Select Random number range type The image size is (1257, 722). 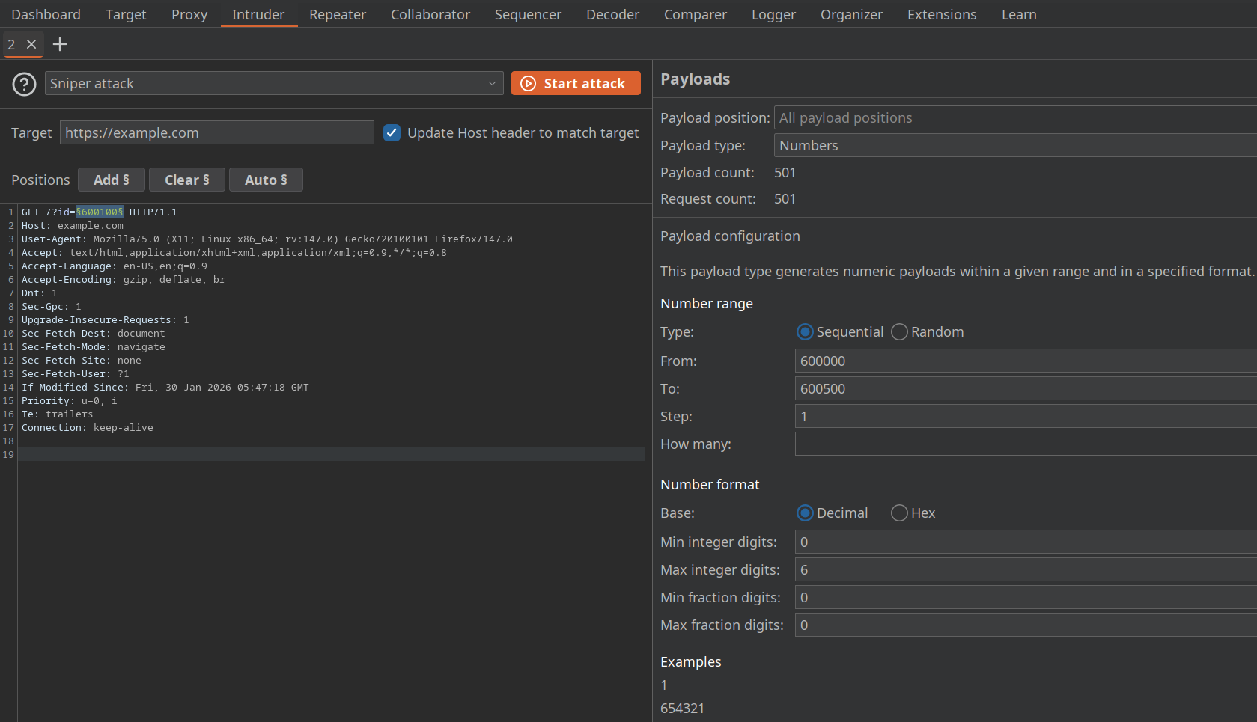click(x=900, y=331)
